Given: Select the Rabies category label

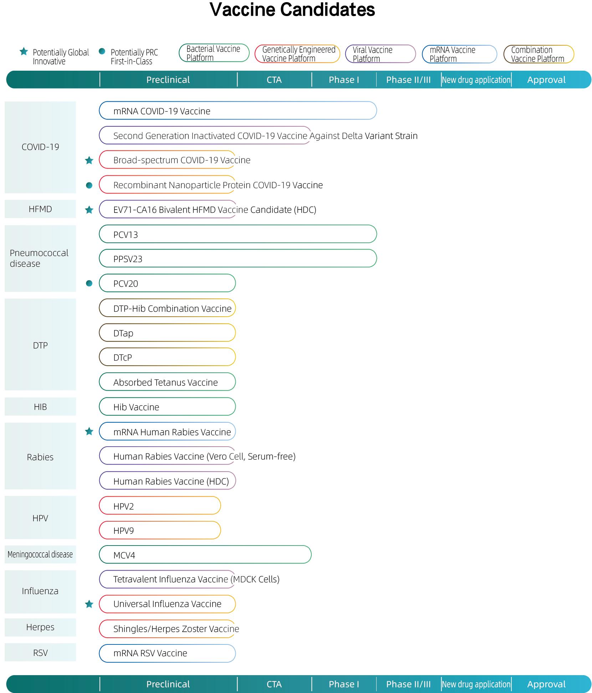Looking at the screenshot, I should 40,457.
